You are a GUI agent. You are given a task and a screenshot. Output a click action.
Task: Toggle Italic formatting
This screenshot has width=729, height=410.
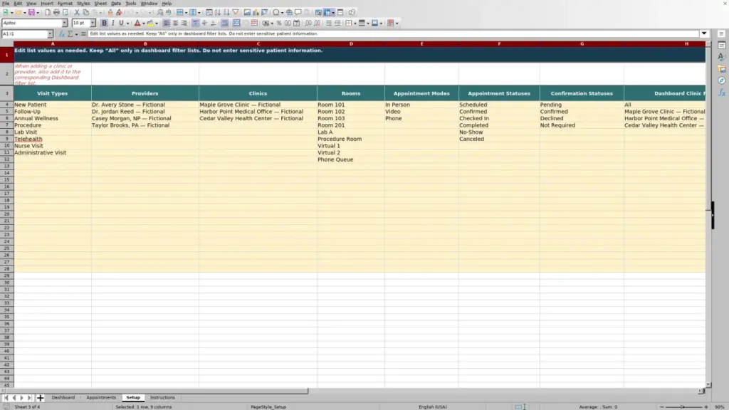112,23
